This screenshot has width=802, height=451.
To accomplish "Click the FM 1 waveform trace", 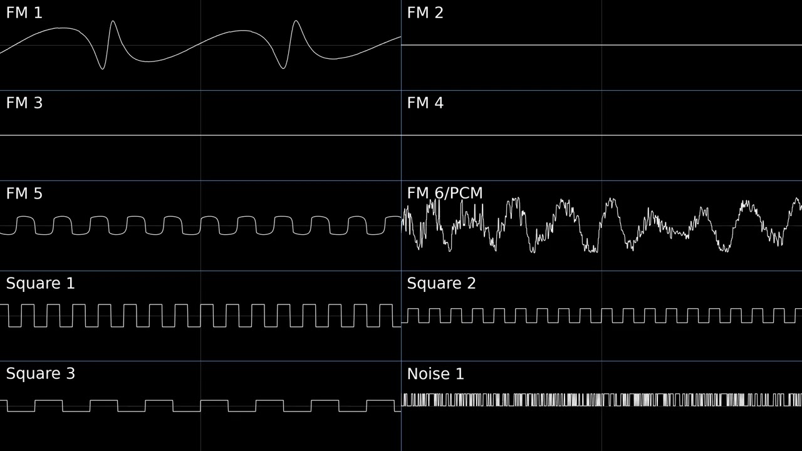I will 200,45.
